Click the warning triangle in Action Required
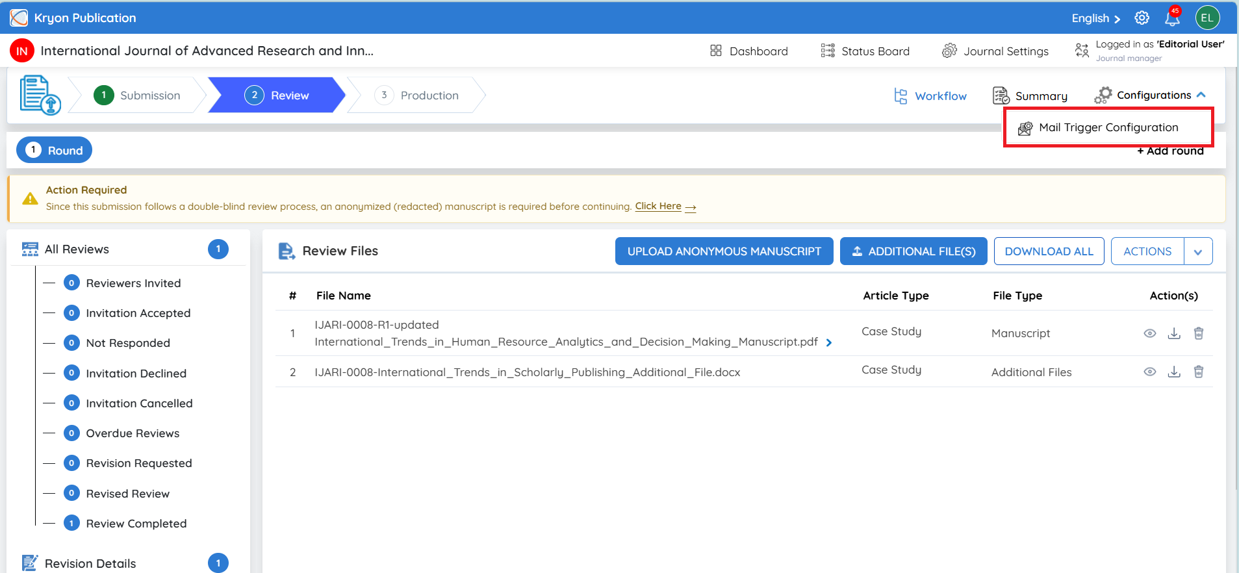 (x=30, y=199)
